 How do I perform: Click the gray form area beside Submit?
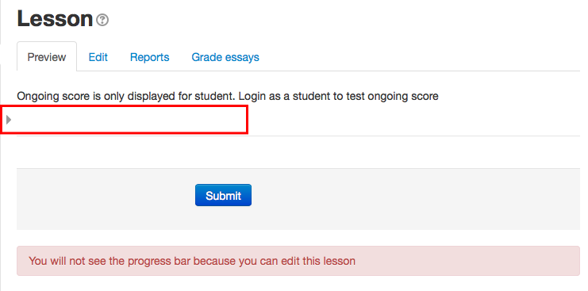413,199
